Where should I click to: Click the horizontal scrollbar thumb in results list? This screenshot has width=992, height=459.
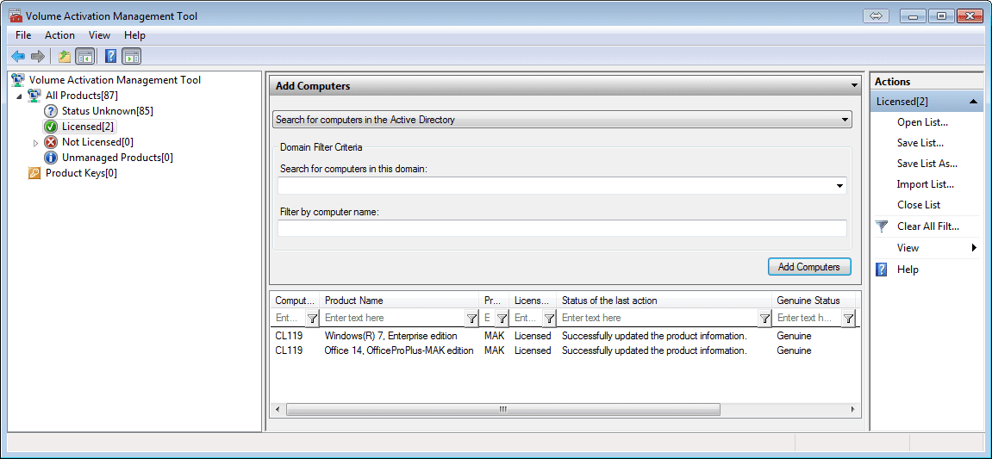click(503, 410)
